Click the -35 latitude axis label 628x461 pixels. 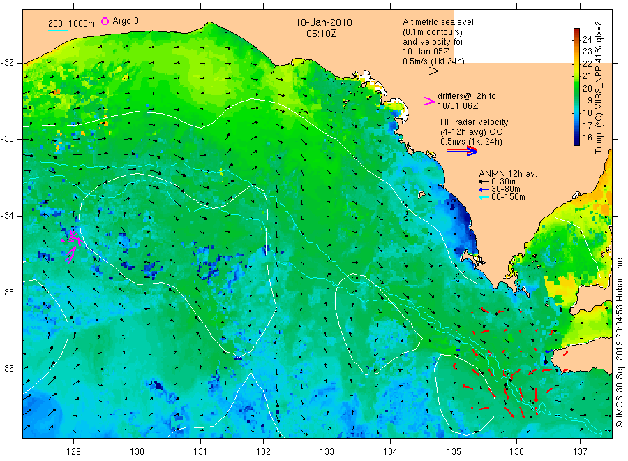(x=7, y=292)
